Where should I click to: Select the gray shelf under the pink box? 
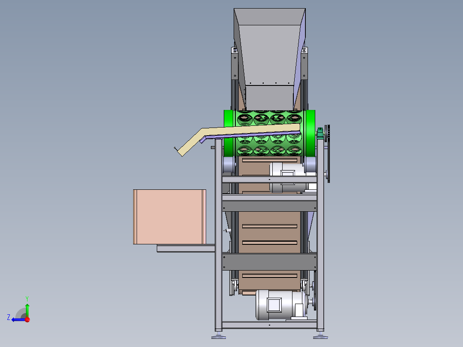[186, 248]
